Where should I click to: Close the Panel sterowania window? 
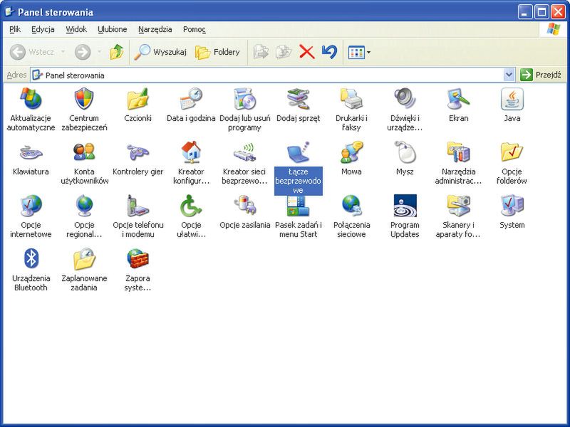pyautogui.click(x=558, y=12)
